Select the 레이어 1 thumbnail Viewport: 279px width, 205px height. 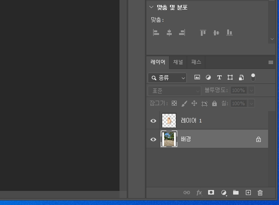pyautogui.click(x=169, y=121)
